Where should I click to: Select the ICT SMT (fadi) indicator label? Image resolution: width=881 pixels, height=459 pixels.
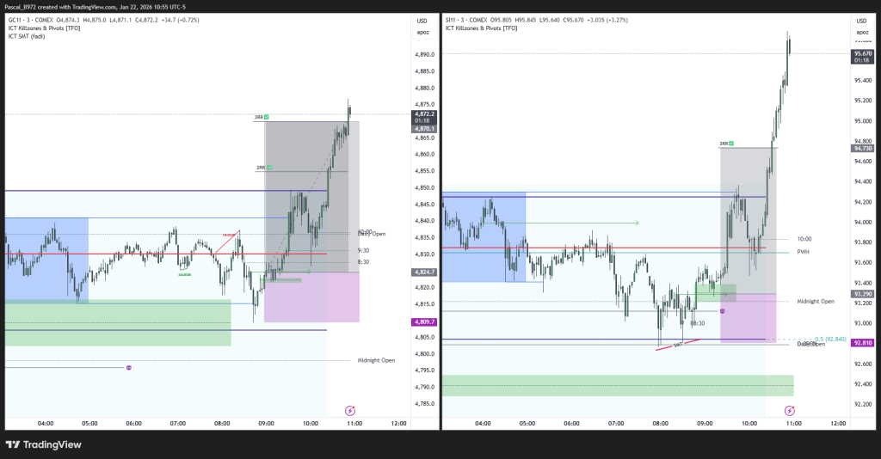click(x=27, y=36)
